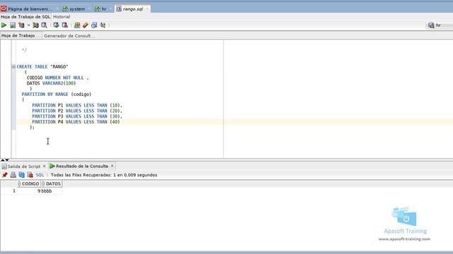Click the DATOS VARCHAR2(100) line
453x254 pixels.
(x=51, y=83)
